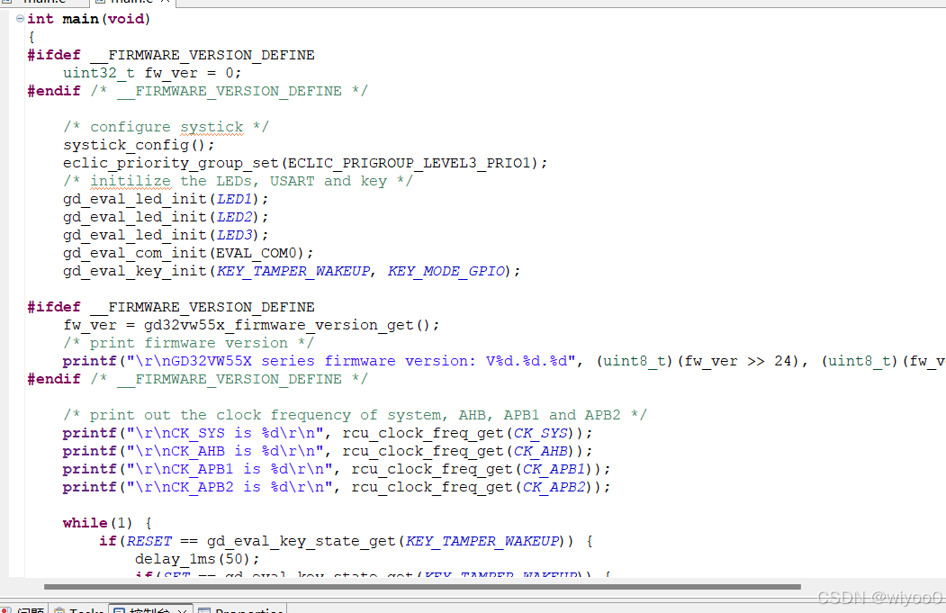Click the 'eclic_priority_group_set' function name
The image size is (946, 613).
171,163
